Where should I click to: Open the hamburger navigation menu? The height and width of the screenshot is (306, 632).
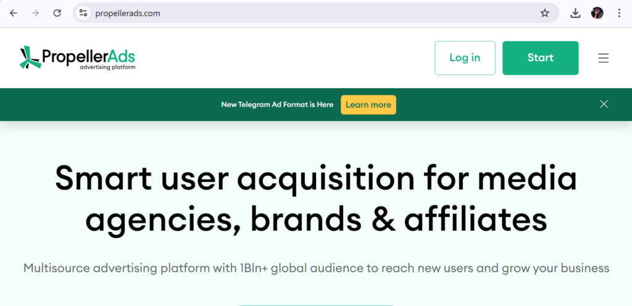coord(603,59)
